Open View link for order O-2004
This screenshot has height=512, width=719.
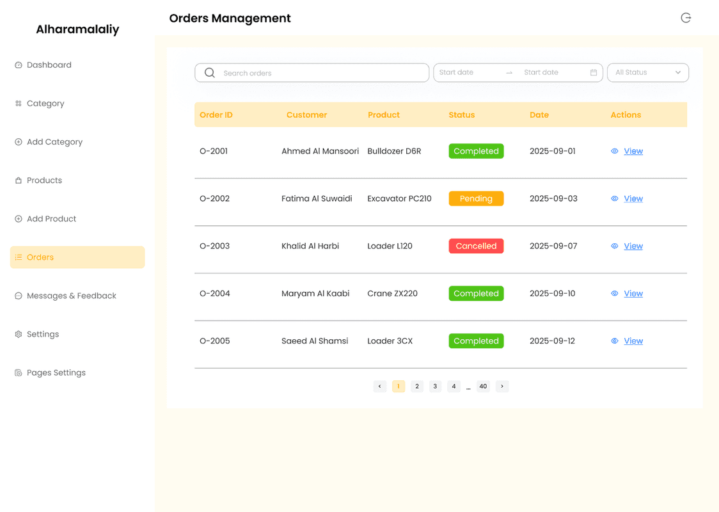pyautogui.click(x=633, y=294)
